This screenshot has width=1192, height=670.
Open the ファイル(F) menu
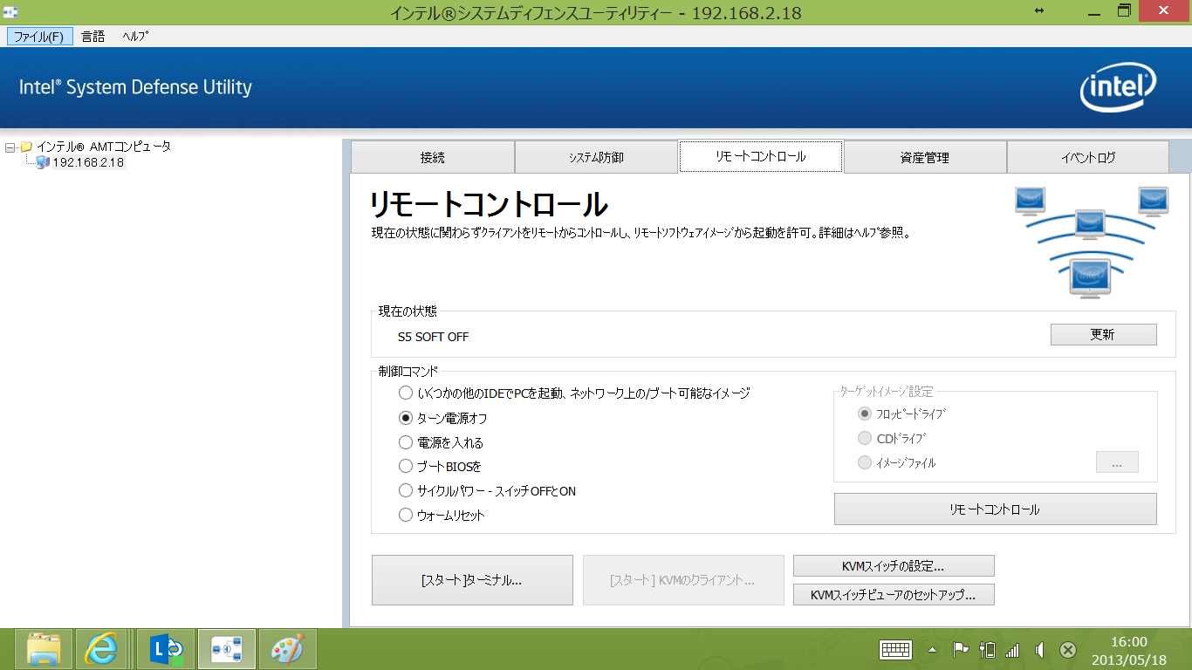point(39,37)
